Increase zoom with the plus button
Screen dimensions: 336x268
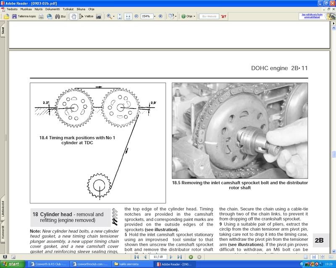[160, 16]
